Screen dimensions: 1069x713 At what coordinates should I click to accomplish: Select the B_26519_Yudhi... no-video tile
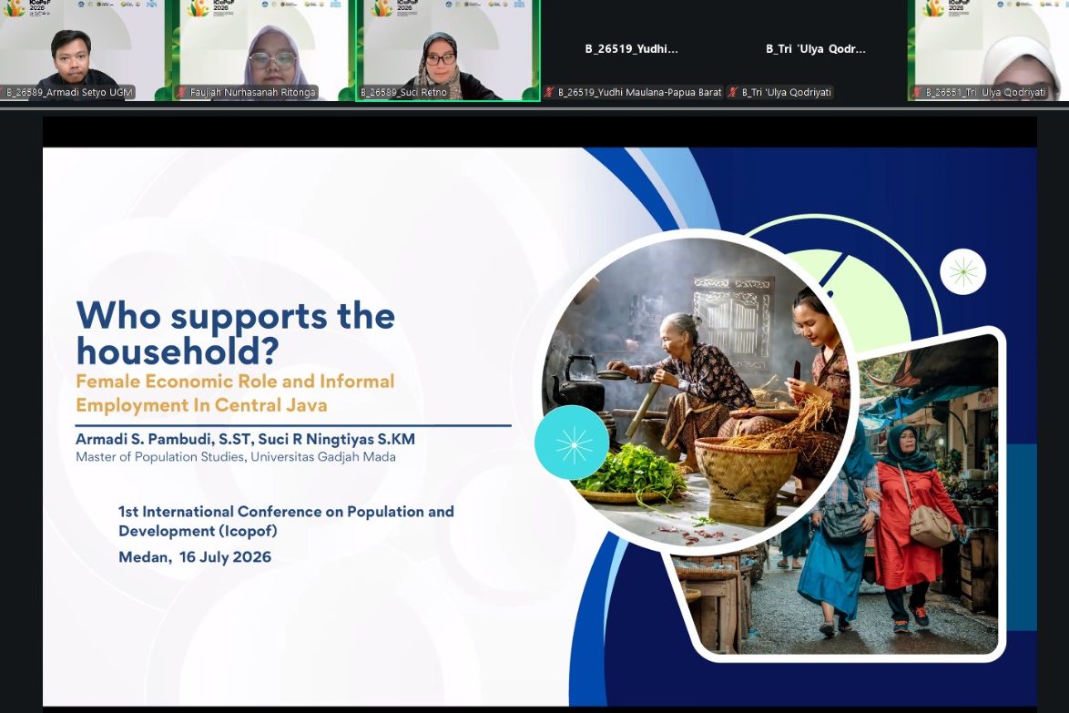point(631,50)
